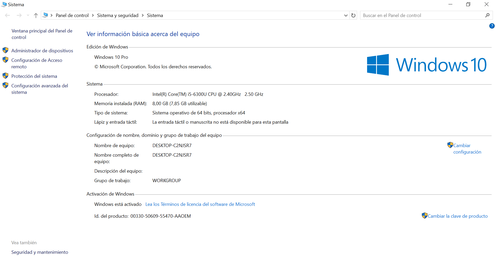Screen dimensions: 496x262
Task: Select Sistema y seguridad breadcrumb
Action: (x=118, y=15)
